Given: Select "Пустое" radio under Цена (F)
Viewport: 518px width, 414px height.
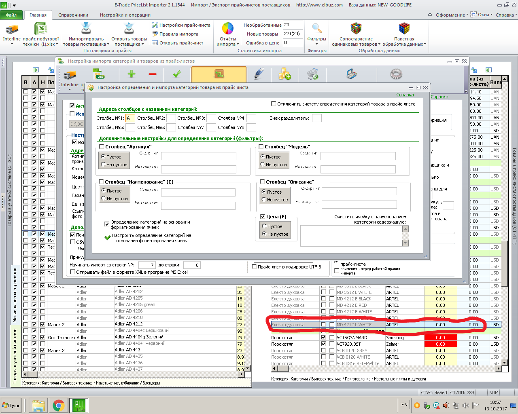Looking at the screenshot, I should coord(264,226).
